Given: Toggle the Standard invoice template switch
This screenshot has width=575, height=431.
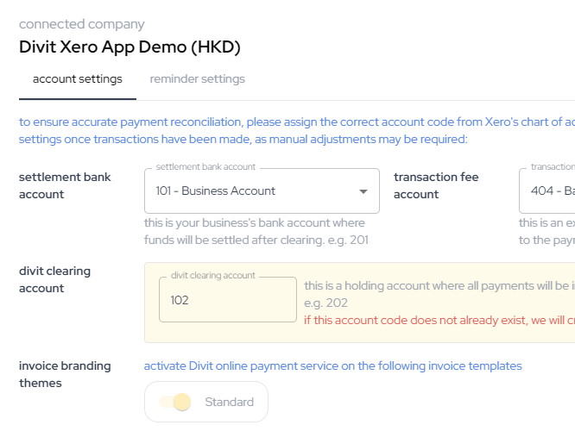Looking at the screenshot, I should pyautogui.click(x=175, y=402).
